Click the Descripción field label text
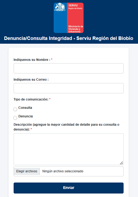This screenshot has height=197, width=138. point(66,127)
